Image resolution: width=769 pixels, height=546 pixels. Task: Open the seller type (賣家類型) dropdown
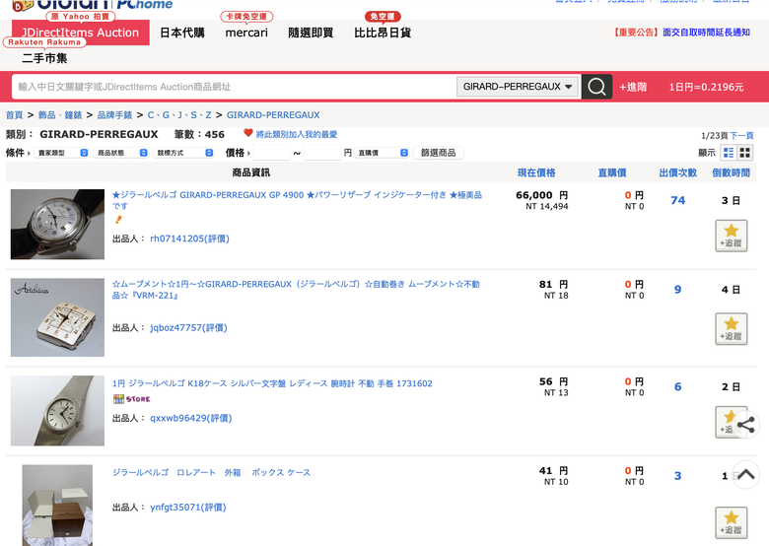tap(61, 153)
